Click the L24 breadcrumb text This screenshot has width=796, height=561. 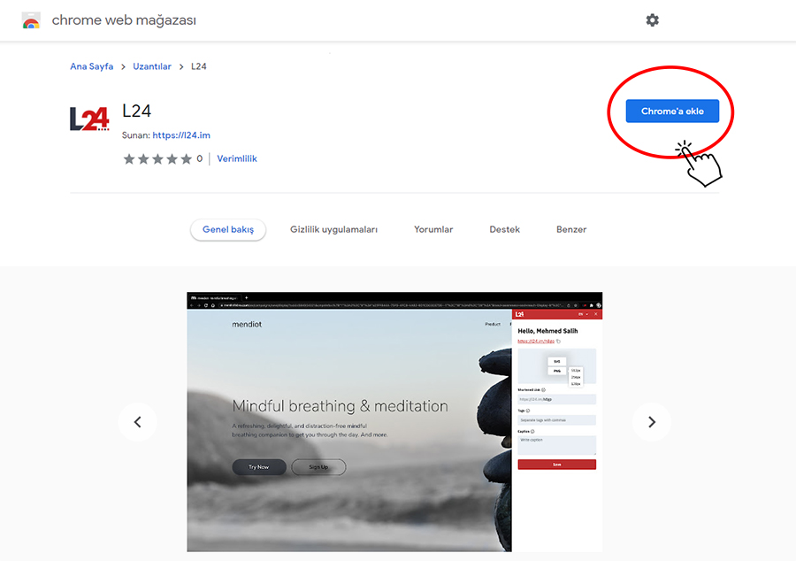coord(198,66)
